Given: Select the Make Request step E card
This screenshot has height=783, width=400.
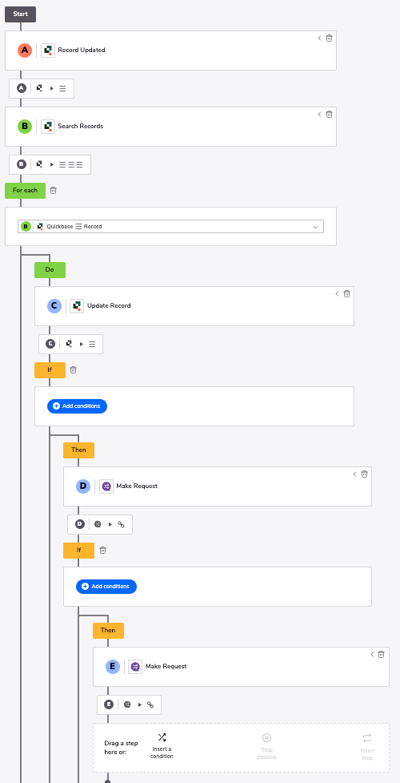Looking at the screenshot, I should [241, 667].
